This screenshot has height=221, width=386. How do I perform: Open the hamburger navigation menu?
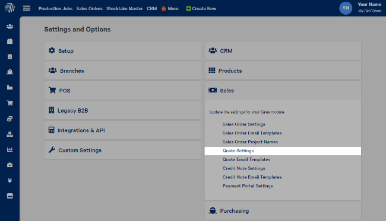27,8
